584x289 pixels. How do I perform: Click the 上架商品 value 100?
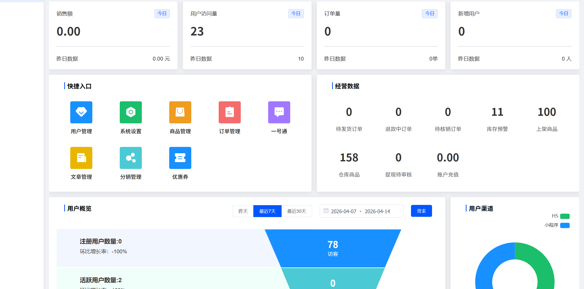(x=547, y=112)
